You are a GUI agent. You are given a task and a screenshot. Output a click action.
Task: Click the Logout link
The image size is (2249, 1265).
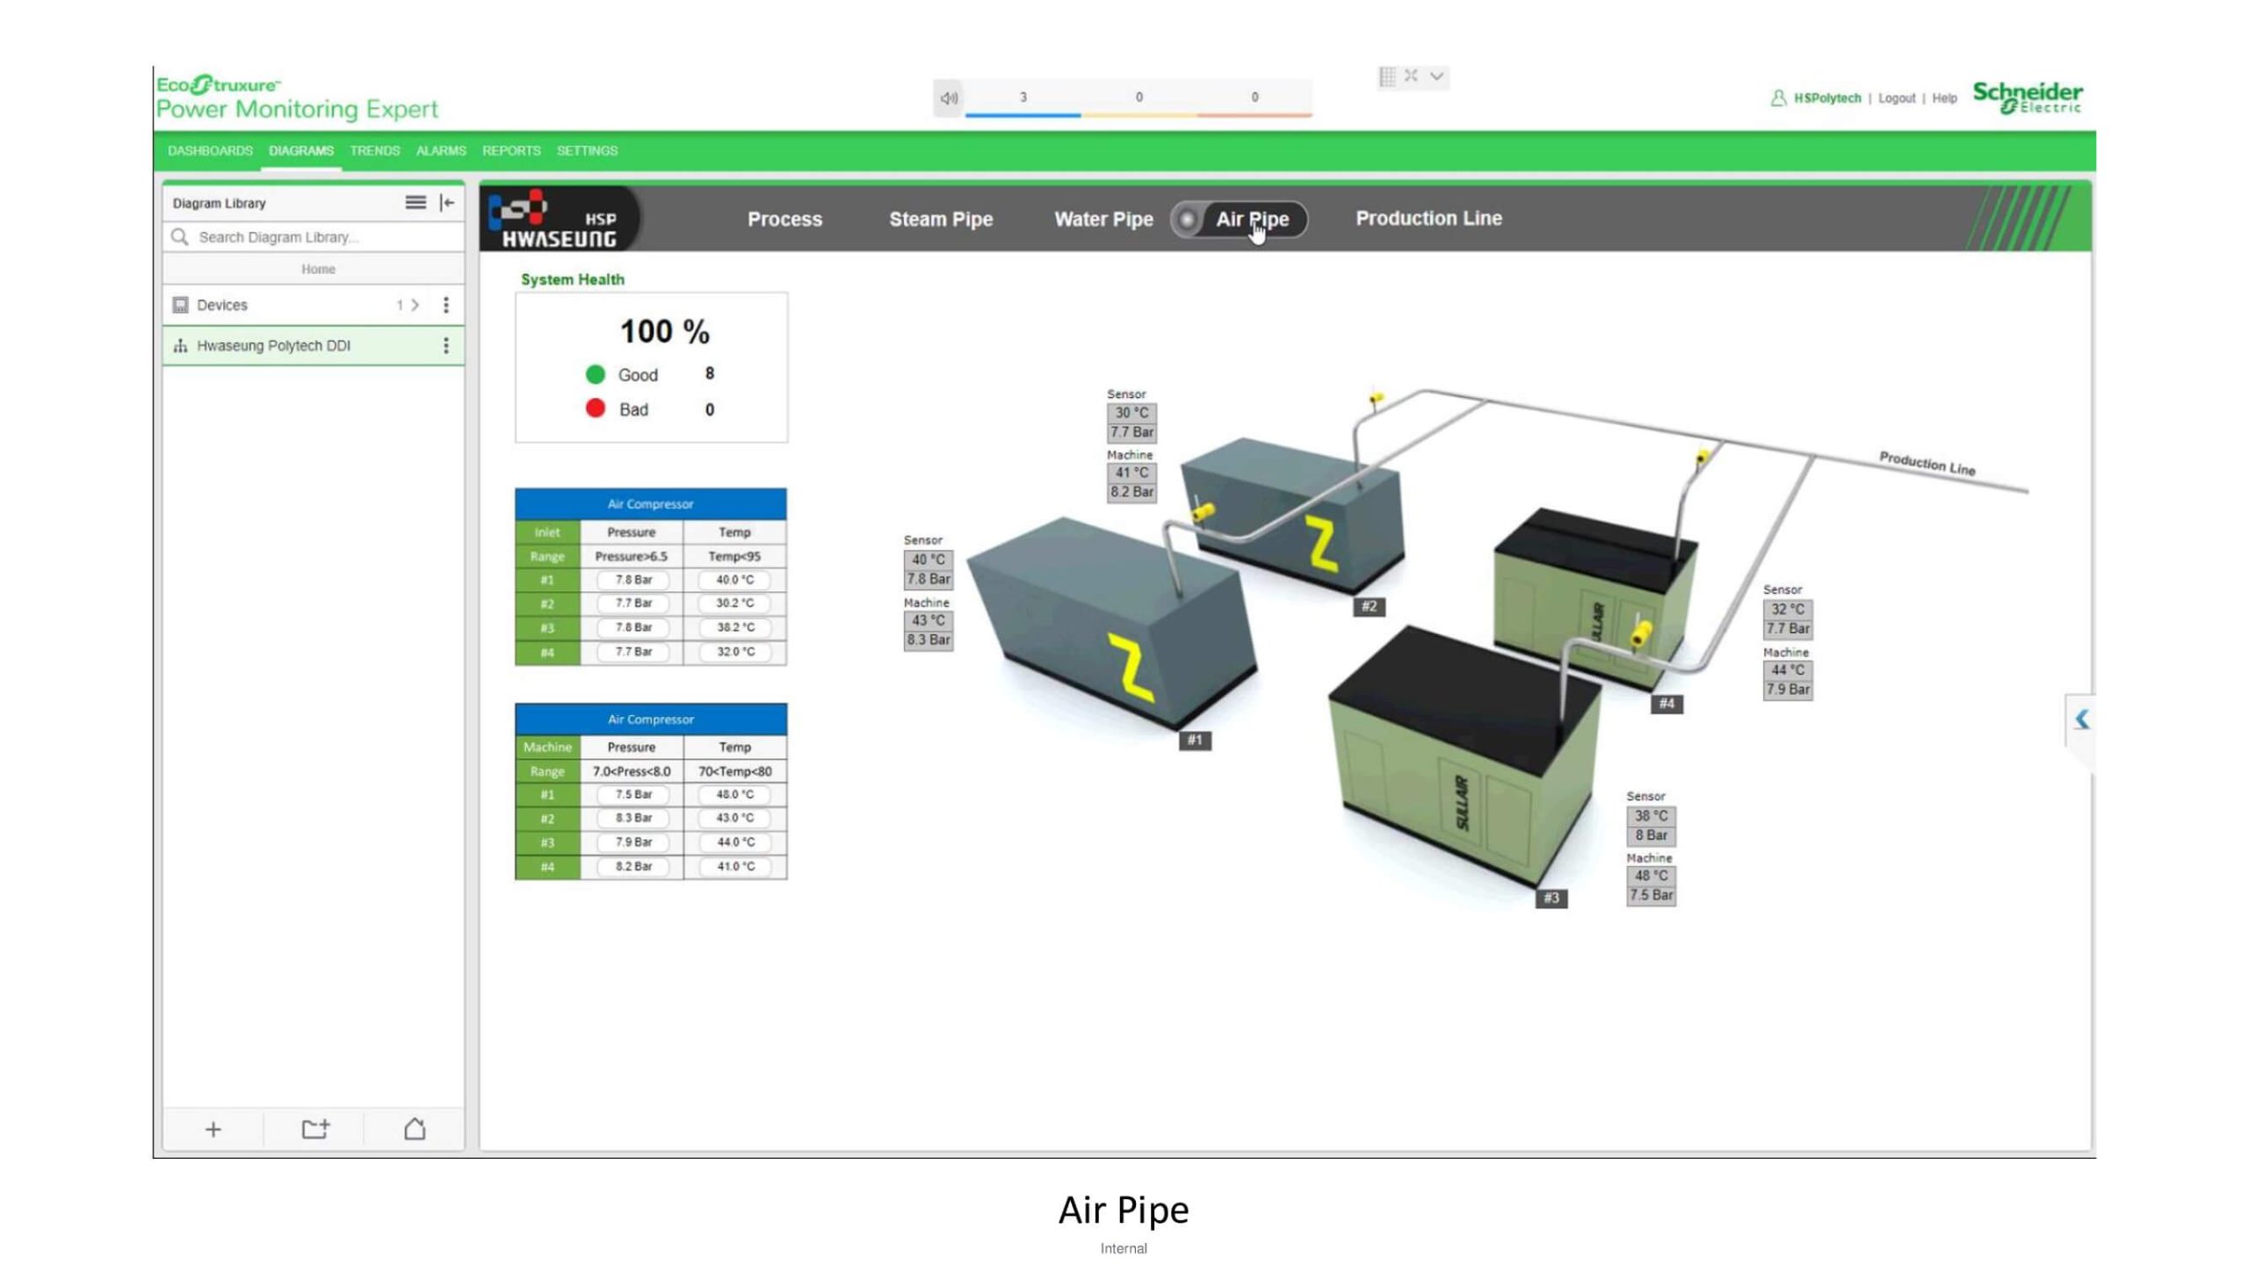tap(1896, 98)
